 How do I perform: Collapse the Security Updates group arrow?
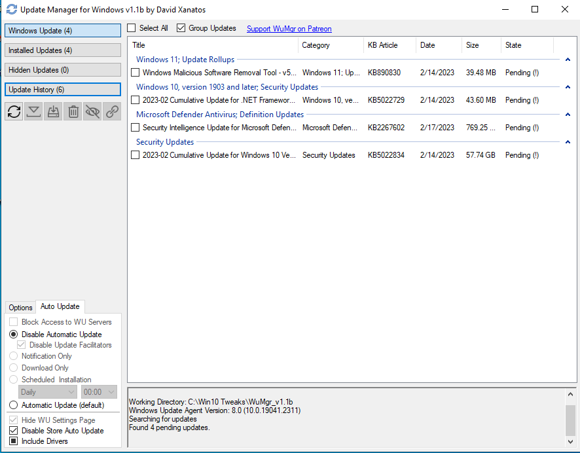[568, 142]
